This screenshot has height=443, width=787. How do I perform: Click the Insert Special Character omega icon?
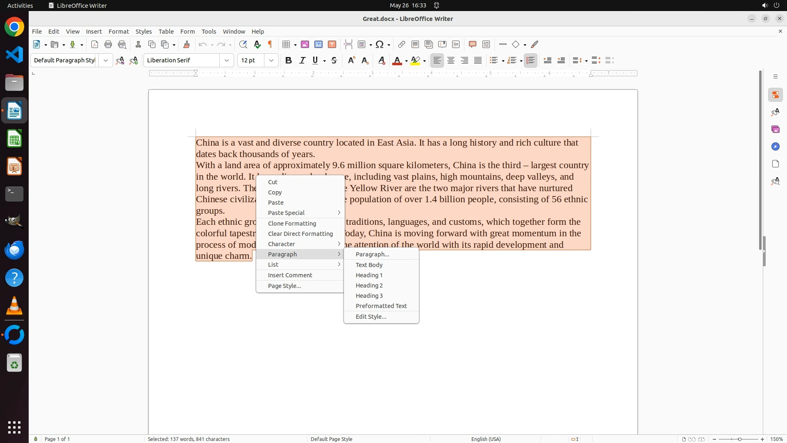[380, 44]
